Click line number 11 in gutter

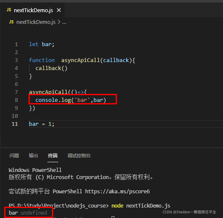point(15,124)
